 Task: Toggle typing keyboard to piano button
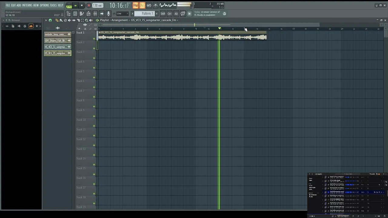[x=135, y=5]
